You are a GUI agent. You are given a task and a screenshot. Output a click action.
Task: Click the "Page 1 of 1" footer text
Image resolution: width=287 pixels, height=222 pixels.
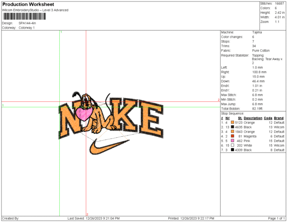tap(276, 218)
